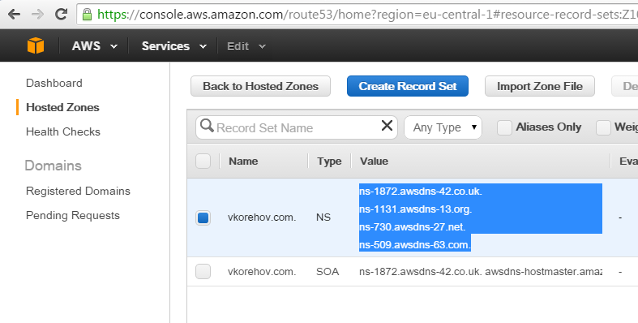
Task: Open Health Checks in the sidebar
Action: [x=63, y=132]
